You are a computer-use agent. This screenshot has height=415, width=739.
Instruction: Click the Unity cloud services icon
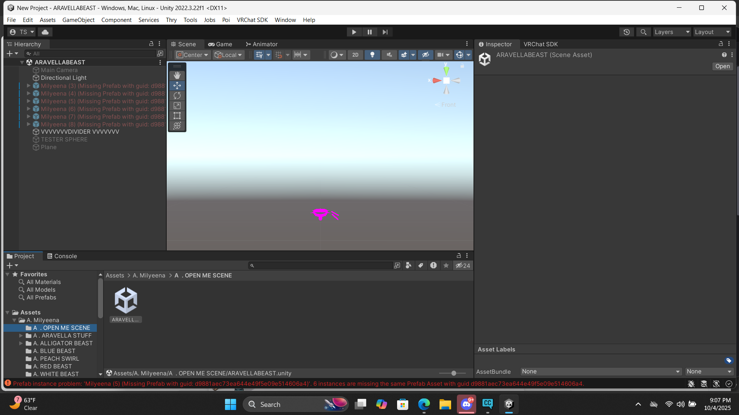tap(45, 32)
